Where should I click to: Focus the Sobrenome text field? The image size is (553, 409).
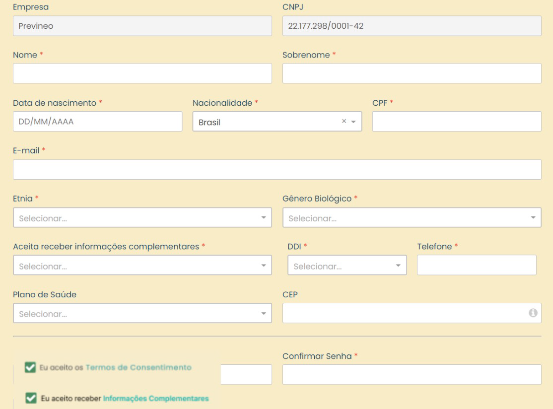coord(412,73)
